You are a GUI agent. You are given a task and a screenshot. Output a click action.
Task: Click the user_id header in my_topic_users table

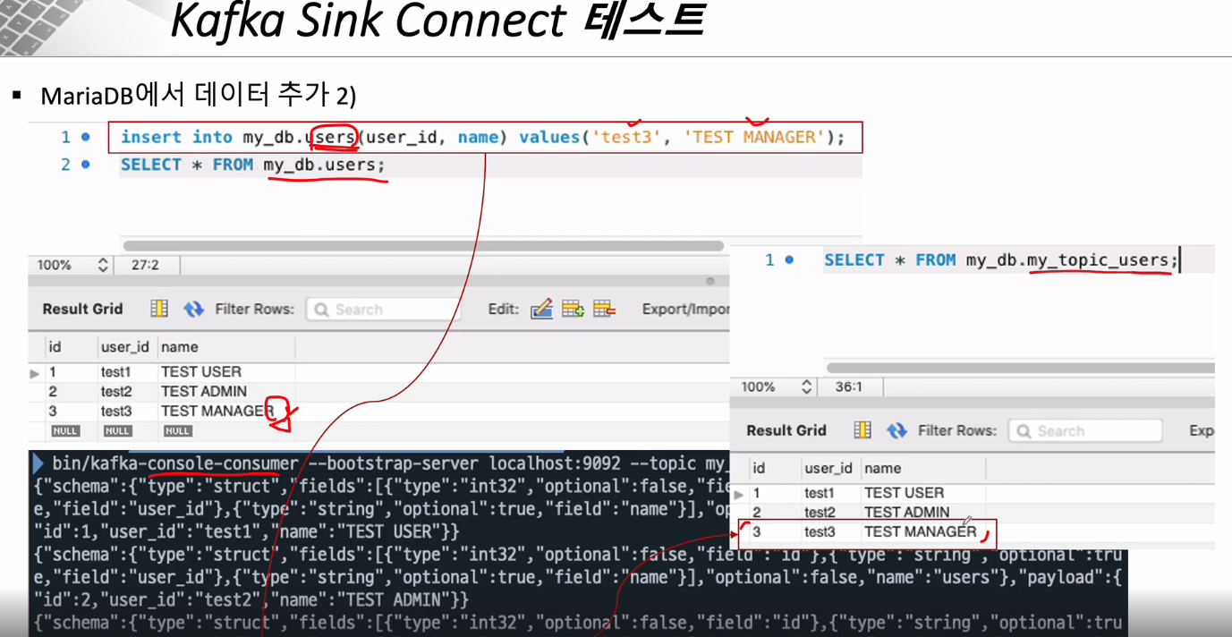pos(828,468)
